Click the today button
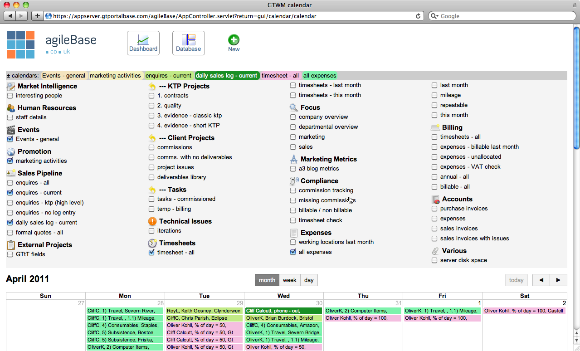Viewport: 580px width, 351px height. (x=516, y=280)
